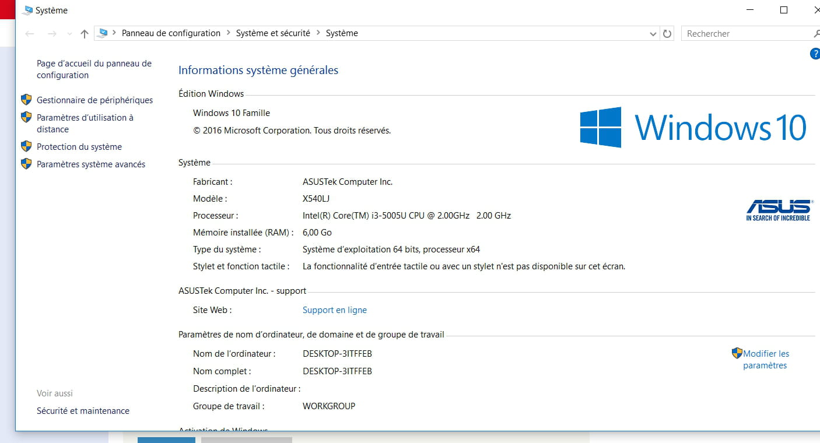Click Modifier les paramètres link
The height and width of the screenshot is (443, 820).
[x=766, y=360]
